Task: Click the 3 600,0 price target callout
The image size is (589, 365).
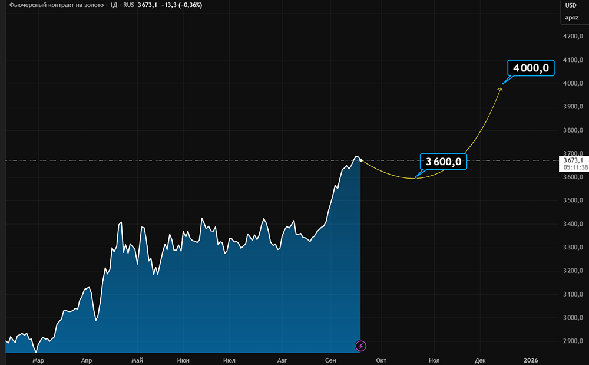Action: 444,162
